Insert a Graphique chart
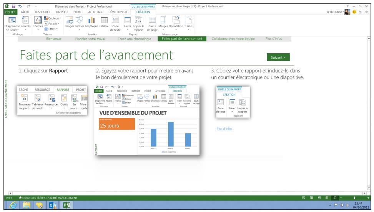374x212 pixels. [91, 23]
